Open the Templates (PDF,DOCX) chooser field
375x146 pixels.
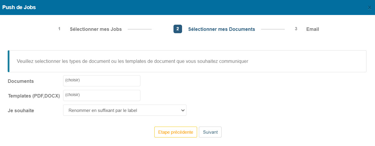(x=102, y=95)
